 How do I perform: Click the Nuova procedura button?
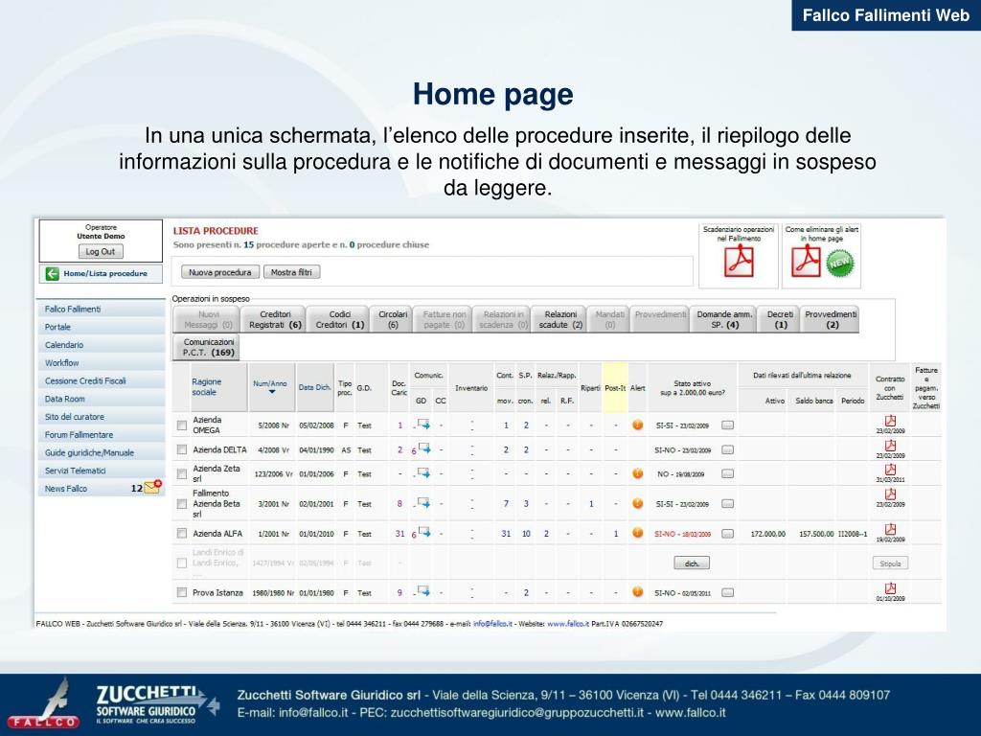pos(220,272)
